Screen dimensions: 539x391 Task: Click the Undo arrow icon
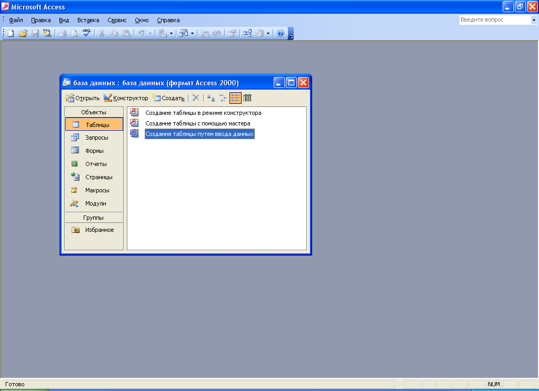(x=141, y=33)
